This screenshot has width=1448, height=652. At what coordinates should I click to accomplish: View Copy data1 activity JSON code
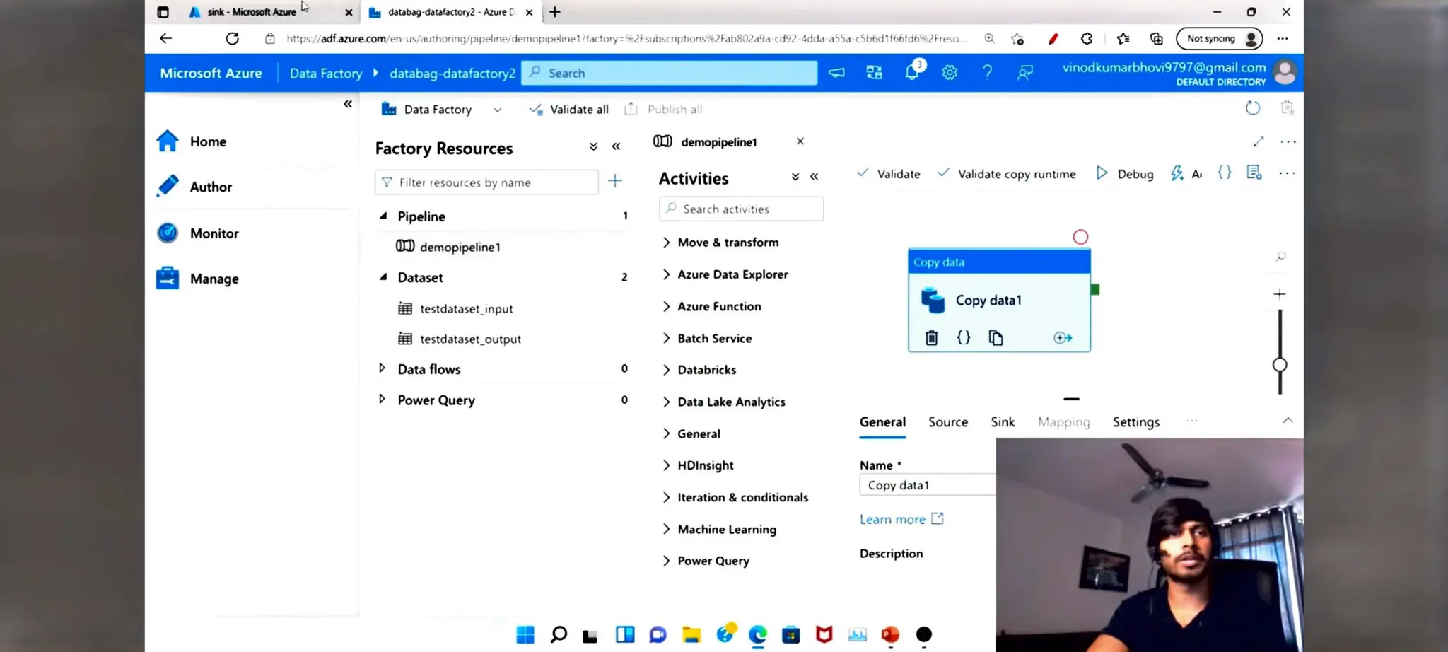point(963,338)
